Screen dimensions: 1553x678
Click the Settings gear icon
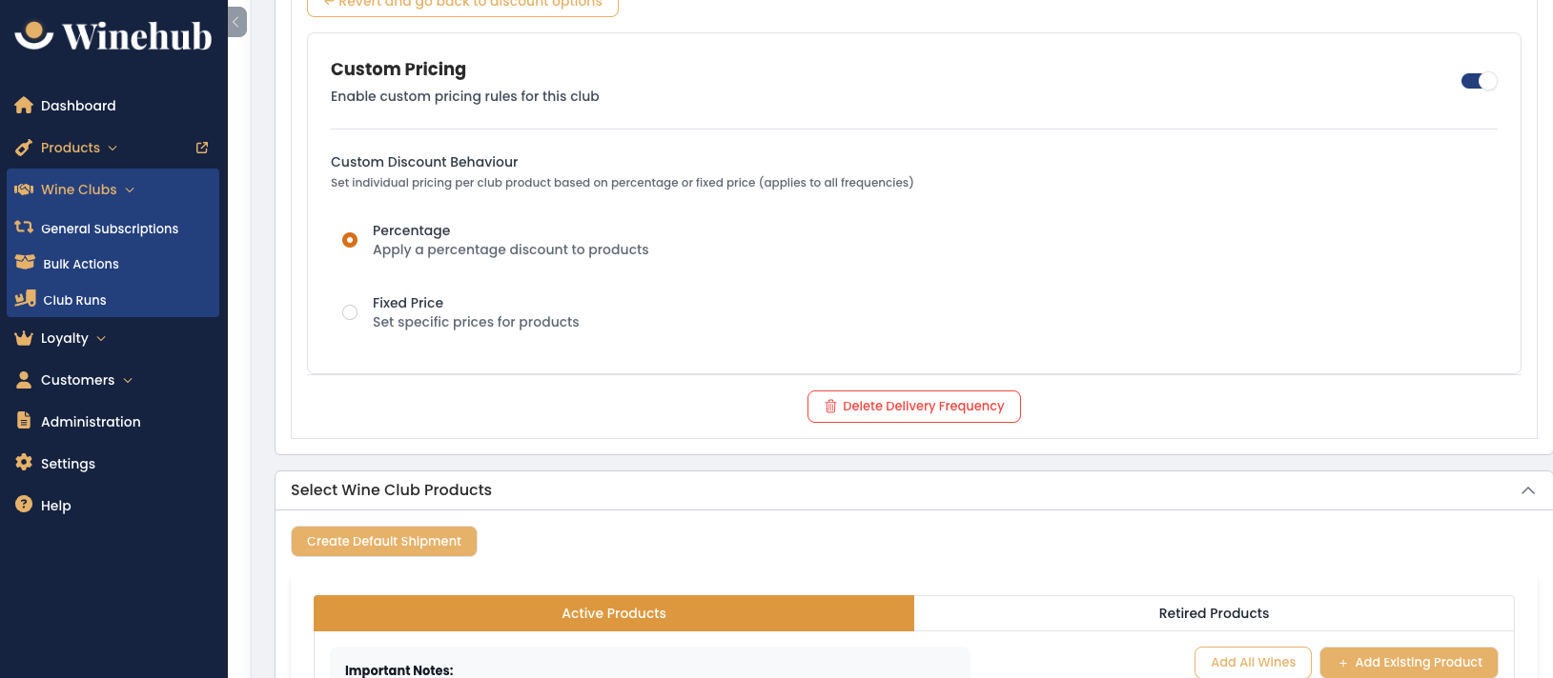pyautogui.click(x=24, y=463)
